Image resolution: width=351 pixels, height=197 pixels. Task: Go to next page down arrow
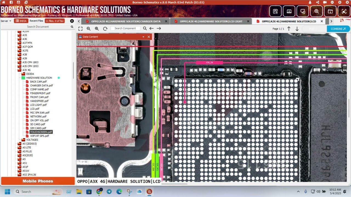pyautogui.click(x=297, y=29)
